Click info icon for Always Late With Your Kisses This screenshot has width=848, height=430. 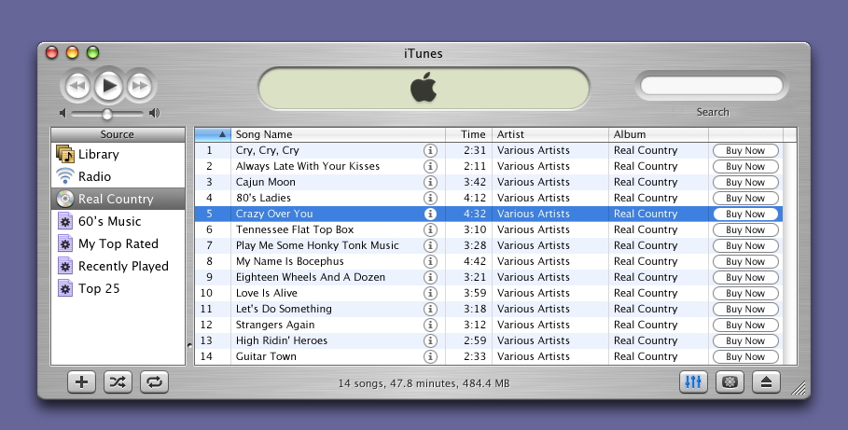pos(430,166)
